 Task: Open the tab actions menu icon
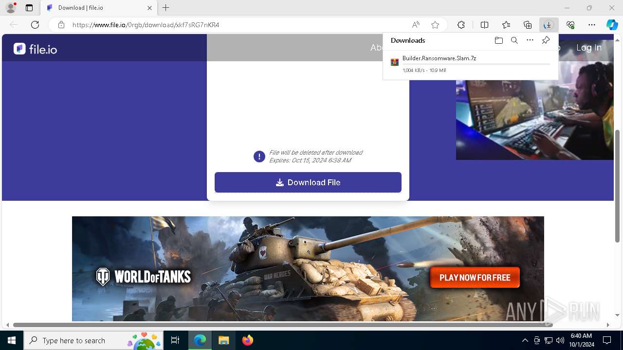[29, 8]
